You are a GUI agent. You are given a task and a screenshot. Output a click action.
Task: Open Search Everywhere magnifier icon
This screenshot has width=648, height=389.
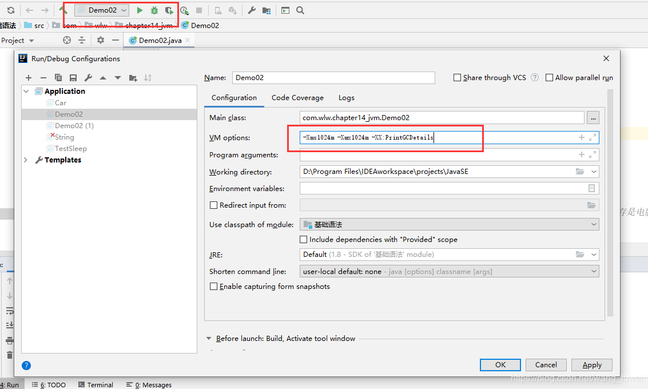pos(300,10)
